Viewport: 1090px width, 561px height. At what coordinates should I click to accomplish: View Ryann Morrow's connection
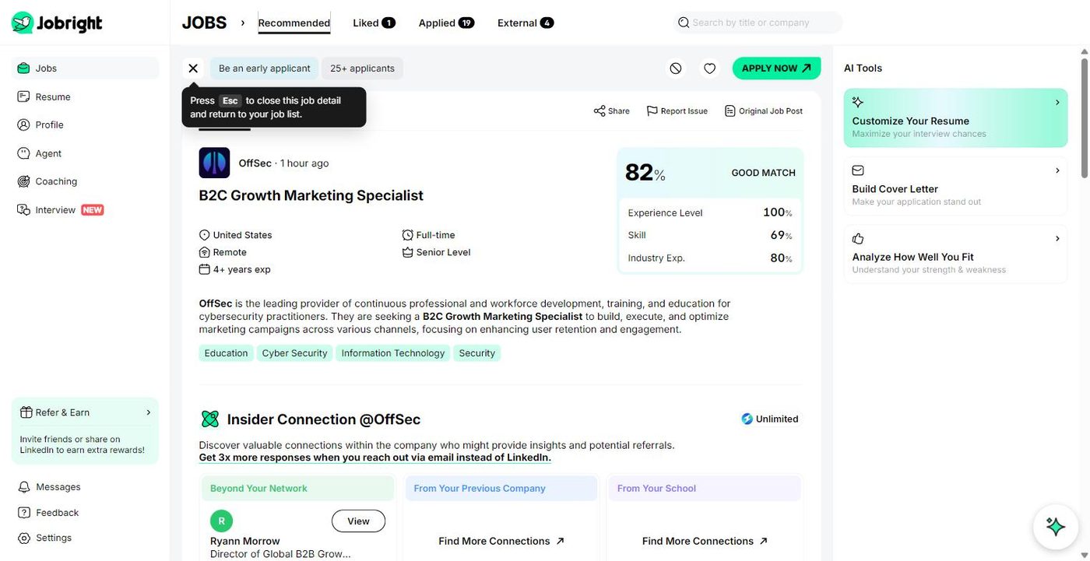tap(358, 521)
